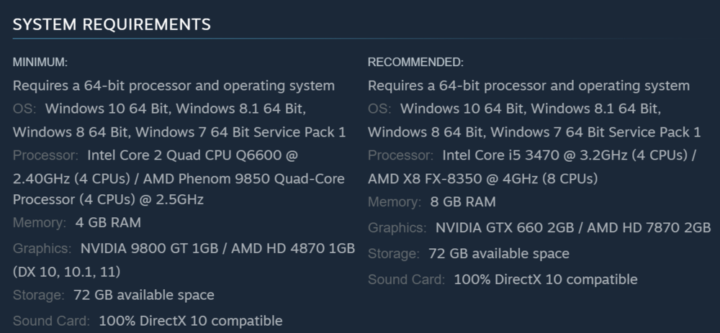Screen dimensions: 720x333
Task: Click the minimum Storage label
Action: coord(37,295)
